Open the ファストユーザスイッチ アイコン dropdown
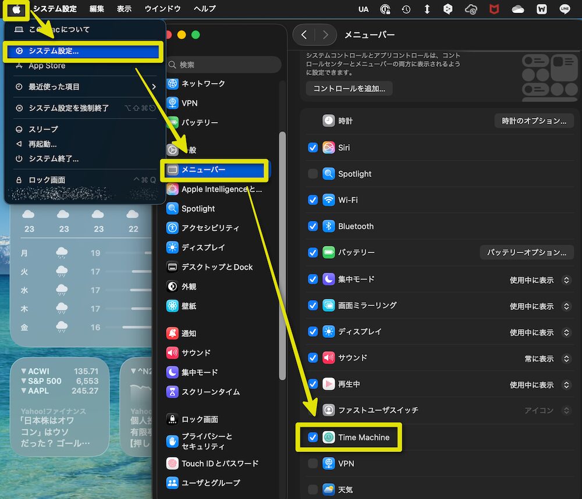582x499 pixels. pyautogui.click(x=566, y=410)
